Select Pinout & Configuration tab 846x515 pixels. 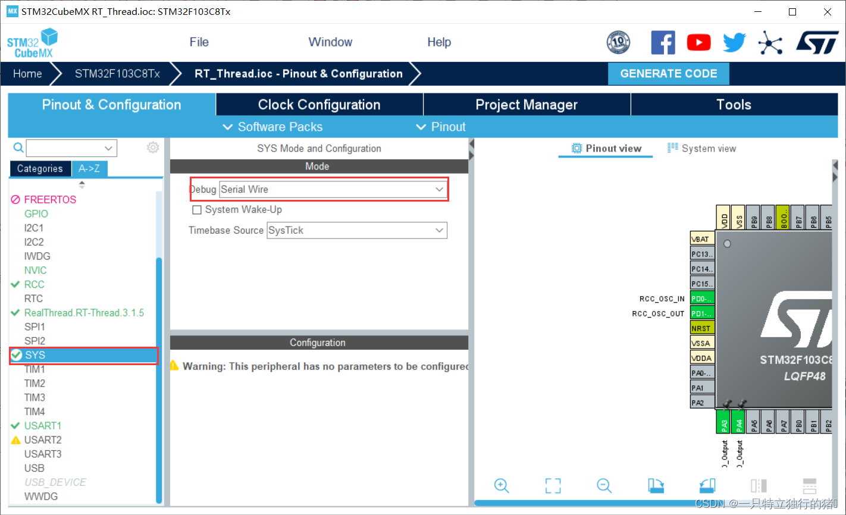(112, 105)
